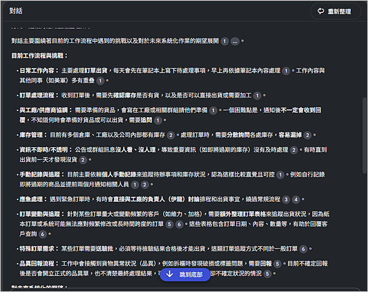Open citation 2 after 容易漏掉
The height and width of the screenshot is (292, 368).
click(307, 135)
